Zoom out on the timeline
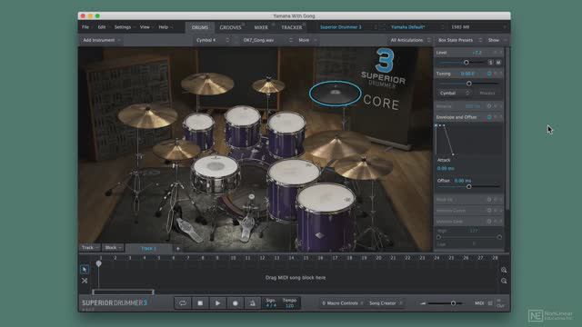 pos(504,281)
